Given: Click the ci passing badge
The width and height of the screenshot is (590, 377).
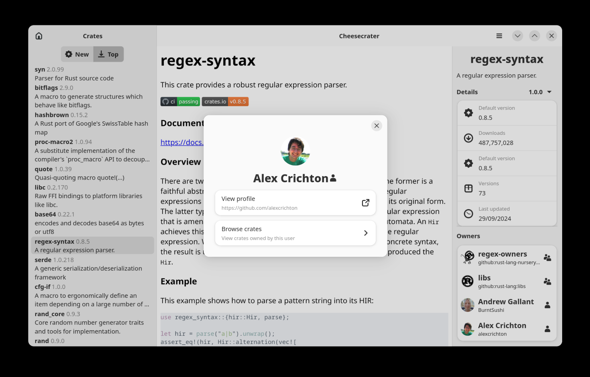Looking at the screenshot, I should [180, 101].
